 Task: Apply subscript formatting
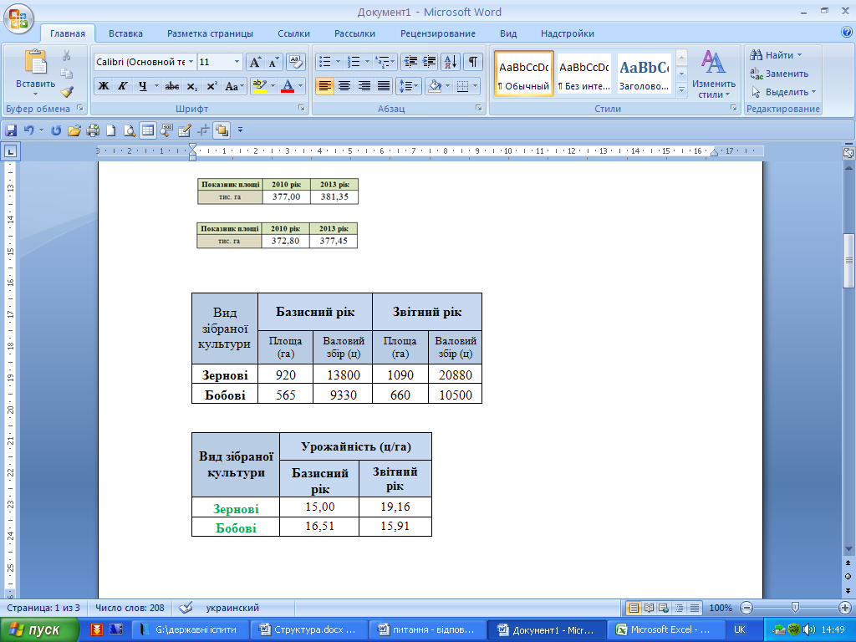pos(192,86)
